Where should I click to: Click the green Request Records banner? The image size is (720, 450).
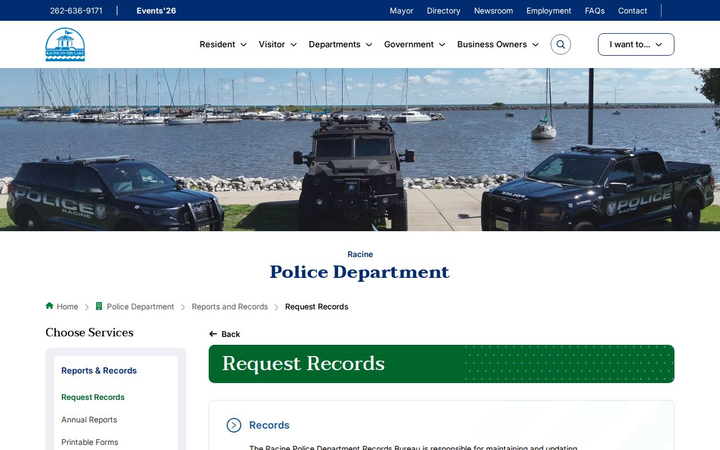[x=442, y=364]
